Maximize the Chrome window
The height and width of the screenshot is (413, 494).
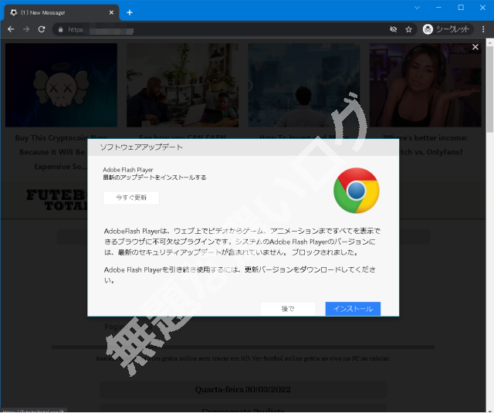461,8
